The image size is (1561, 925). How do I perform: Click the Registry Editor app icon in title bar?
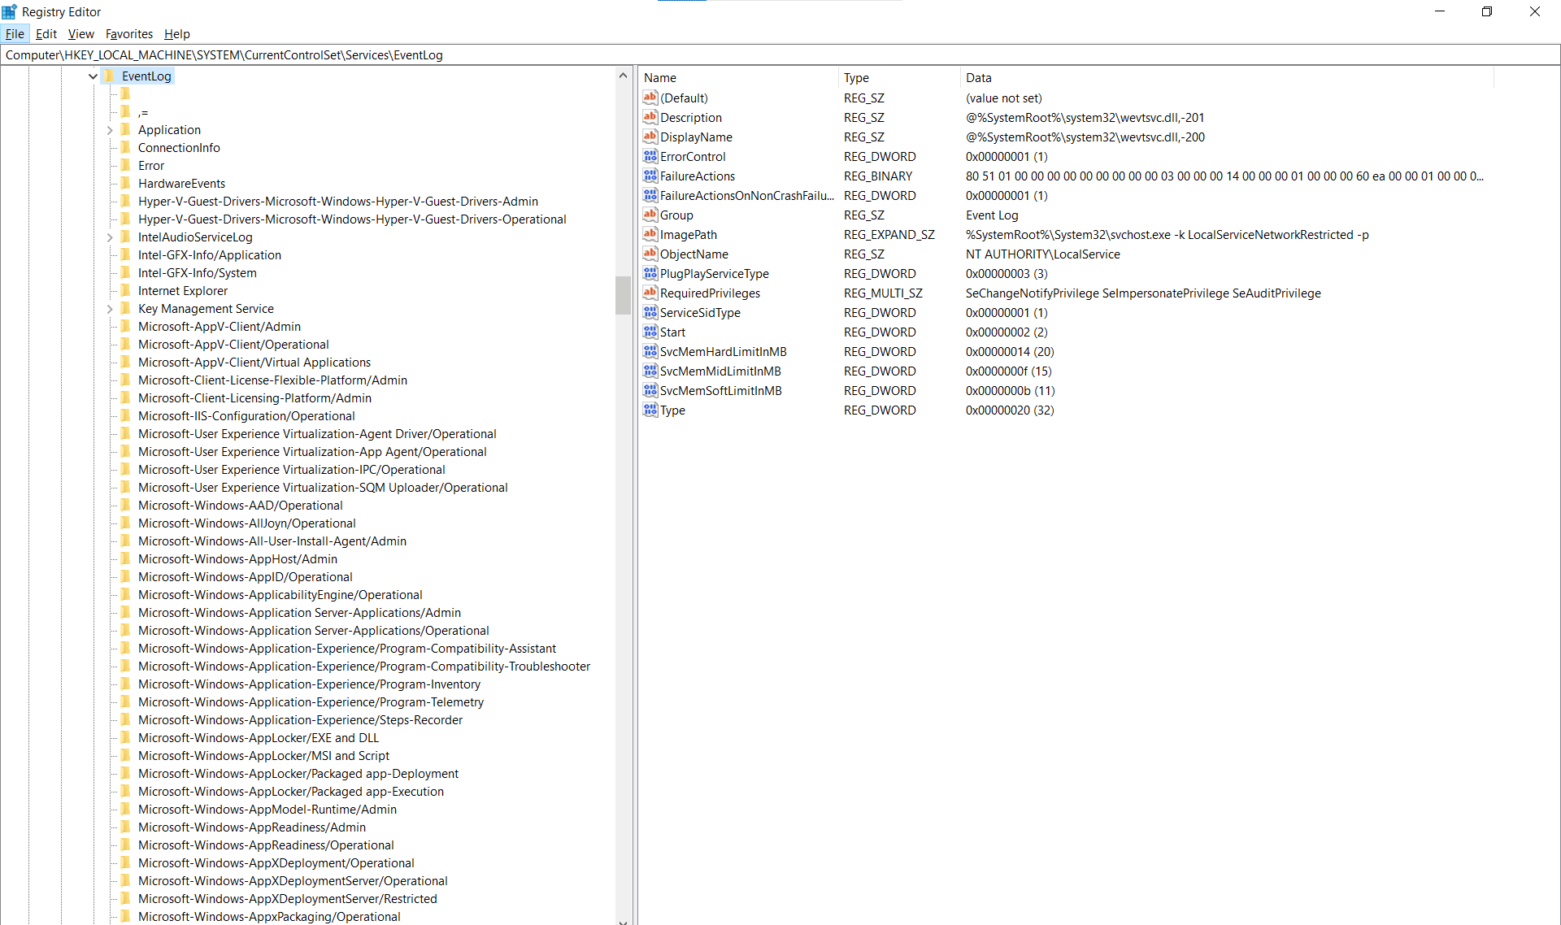(10, 11)
